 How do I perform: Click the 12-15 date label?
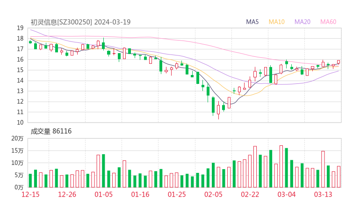(30, 194)
